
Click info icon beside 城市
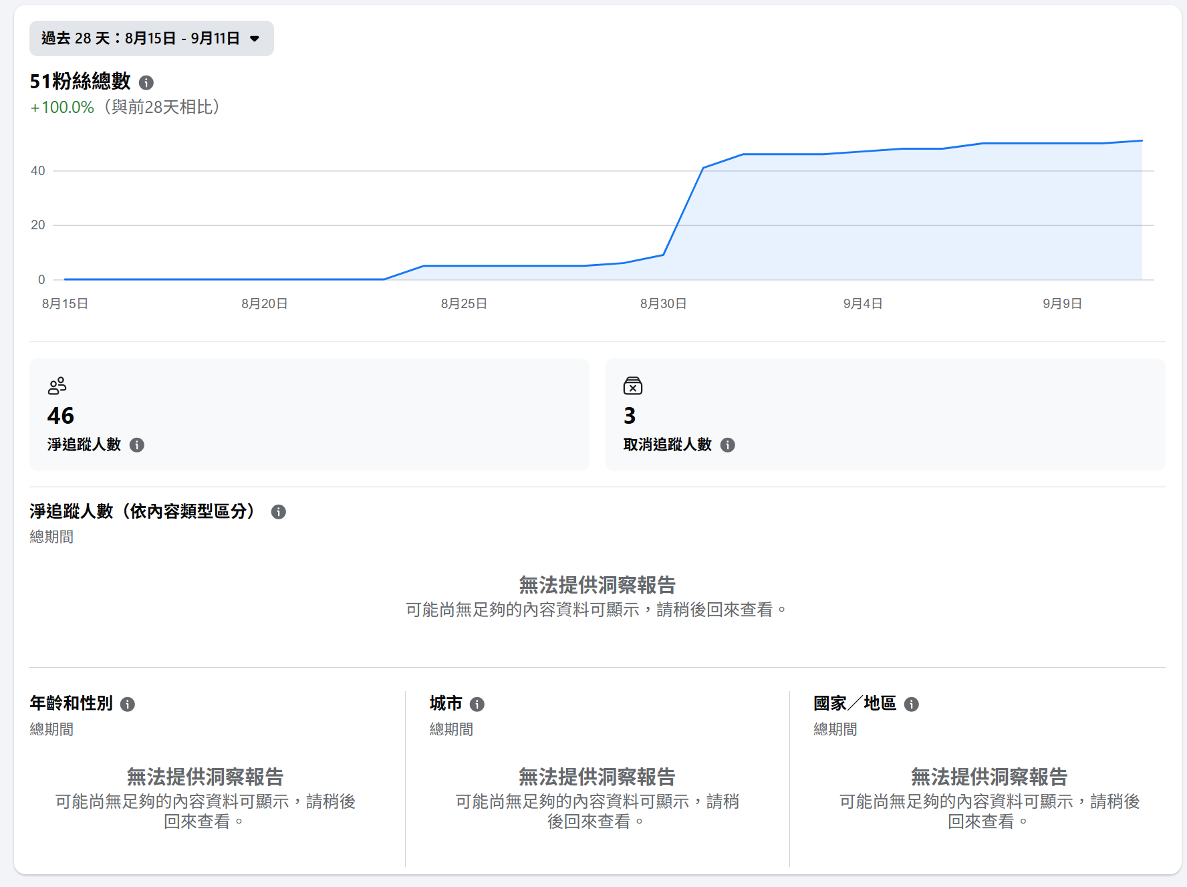click(477, 704)
